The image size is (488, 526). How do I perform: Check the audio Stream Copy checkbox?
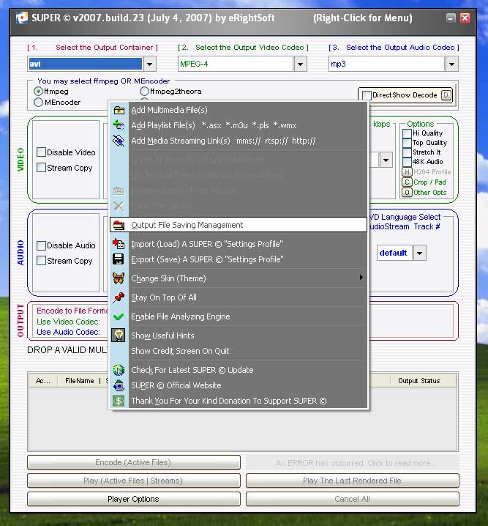pyautogui.click(x=41, y=261)
